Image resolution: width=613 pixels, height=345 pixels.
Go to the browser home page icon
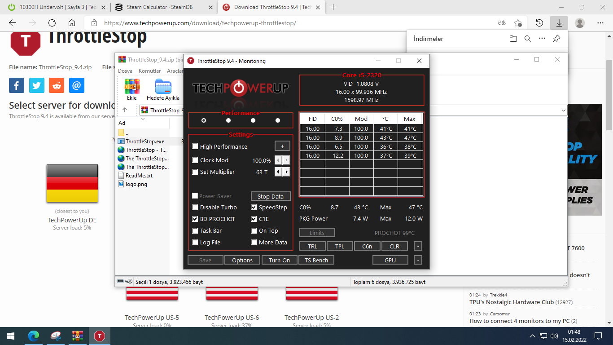(x=72, y=23)
